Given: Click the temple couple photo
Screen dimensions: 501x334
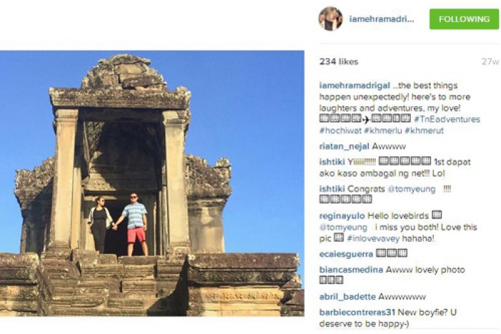Looking at the screenshot, I should click(152, 183).
